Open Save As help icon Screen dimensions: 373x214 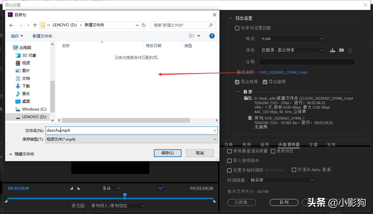(x=212, y=36)
